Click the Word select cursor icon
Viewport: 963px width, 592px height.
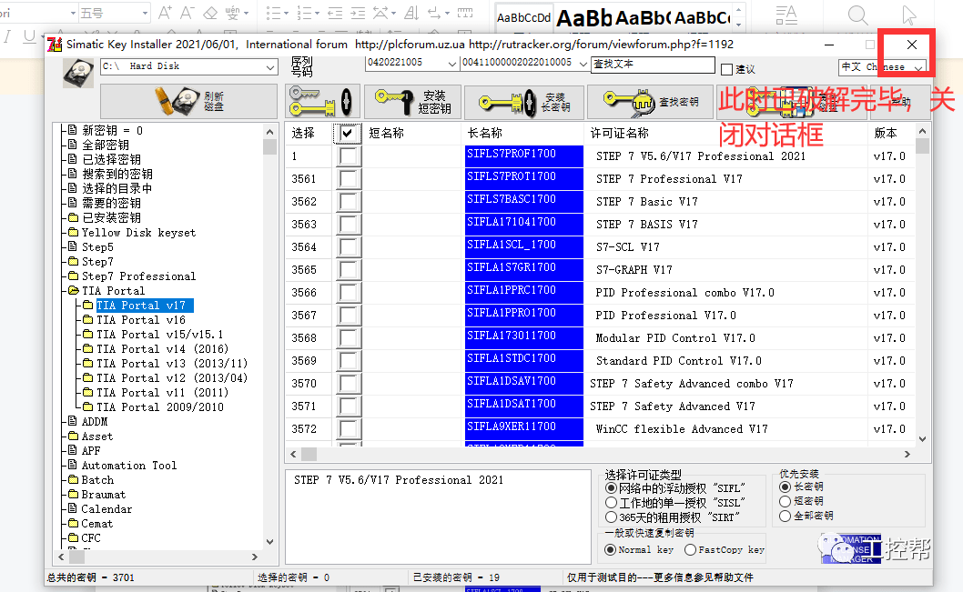point(909,15)
